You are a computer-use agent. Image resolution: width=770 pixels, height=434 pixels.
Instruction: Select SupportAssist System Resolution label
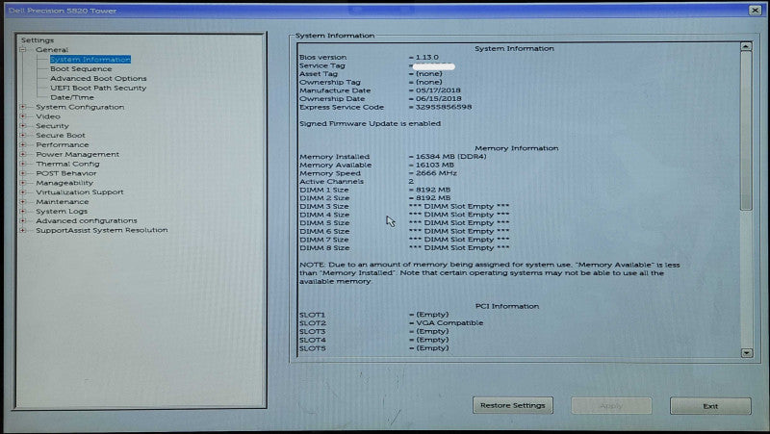pyautogui.click(x=102, y=230)
